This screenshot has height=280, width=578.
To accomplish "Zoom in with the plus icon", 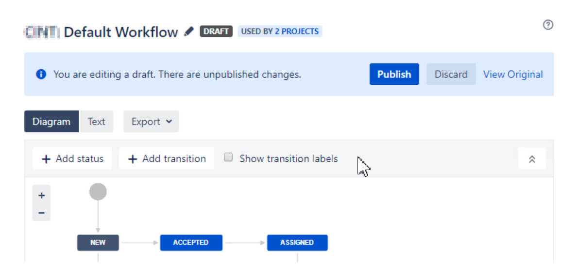I will coord(42,195).
